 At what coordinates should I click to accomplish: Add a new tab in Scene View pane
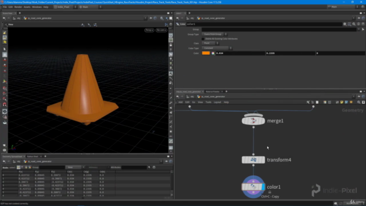(20, 13)
